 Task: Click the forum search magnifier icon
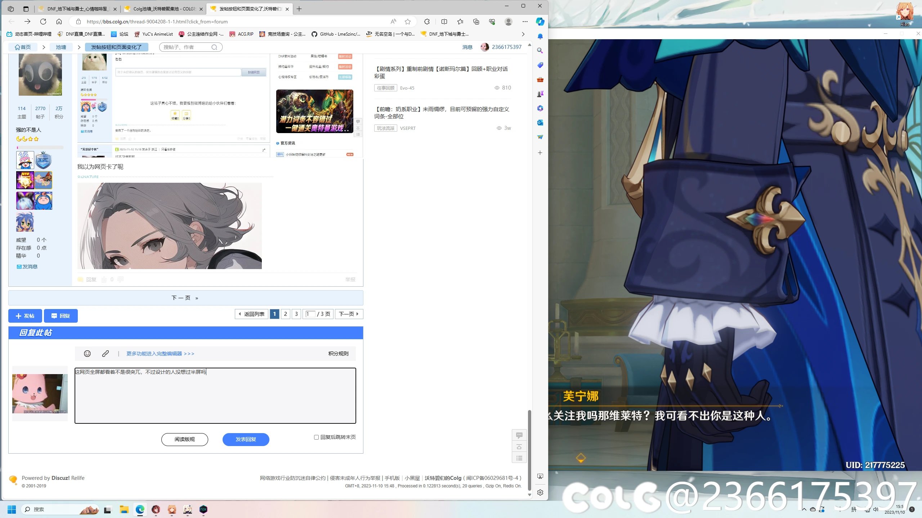[214, 47]
